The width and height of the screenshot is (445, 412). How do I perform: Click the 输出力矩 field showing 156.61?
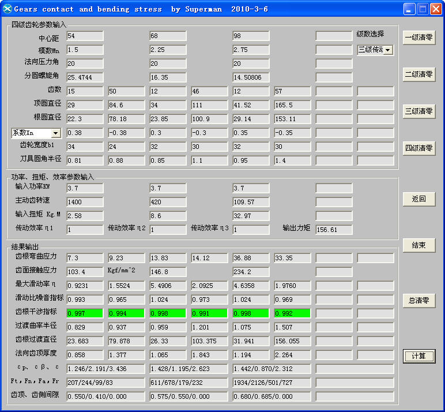pos(334,230)
